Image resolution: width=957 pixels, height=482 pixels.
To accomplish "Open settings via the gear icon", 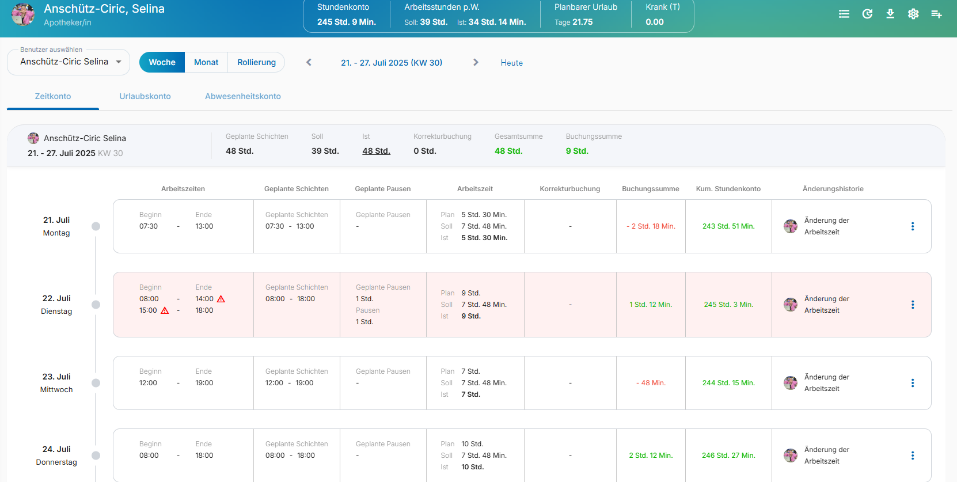I will pos(913,14).
